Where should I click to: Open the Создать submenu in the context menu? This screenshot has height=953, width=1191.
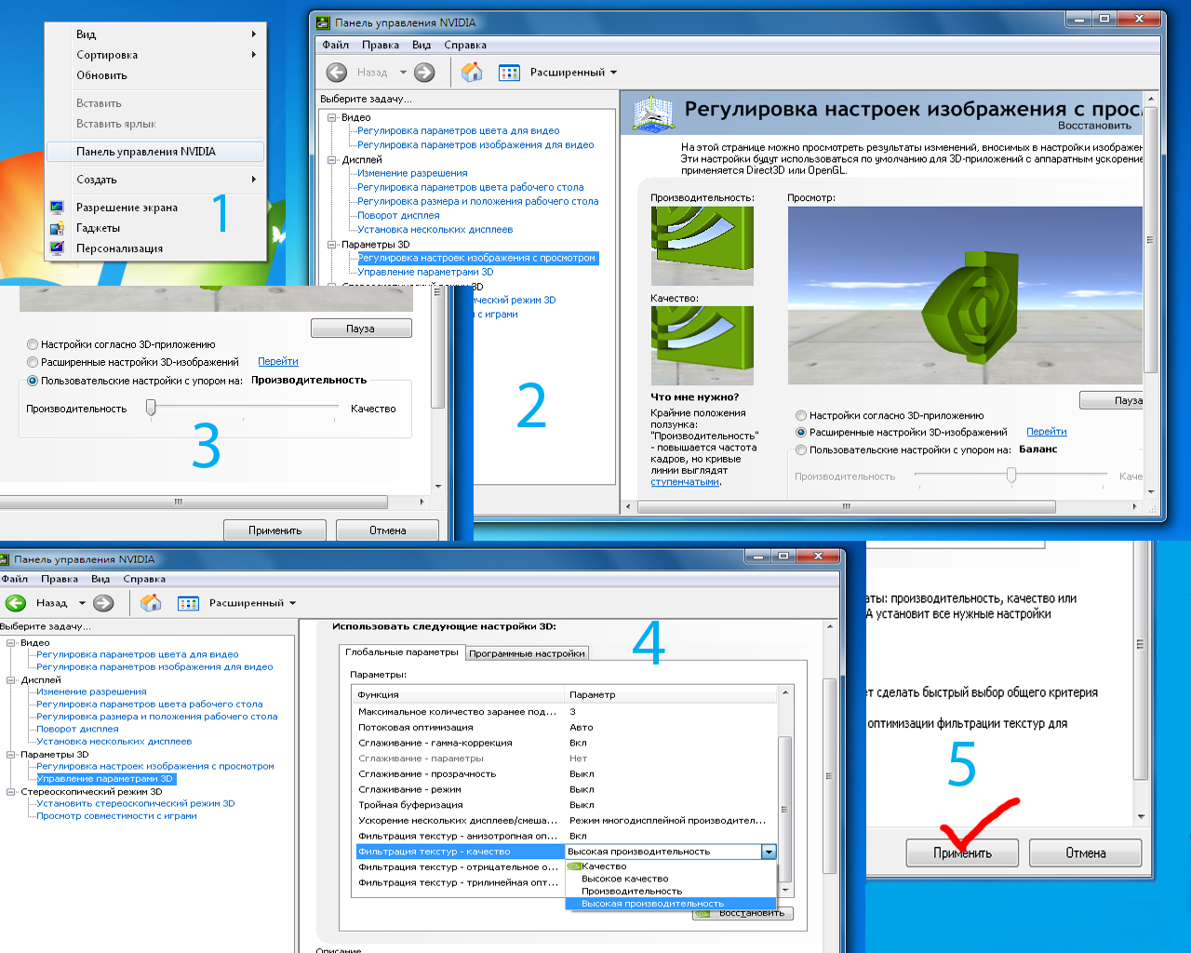155,180
